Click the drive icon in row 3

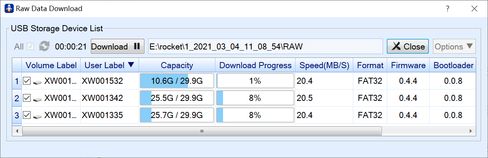click(x=37, y=116)
